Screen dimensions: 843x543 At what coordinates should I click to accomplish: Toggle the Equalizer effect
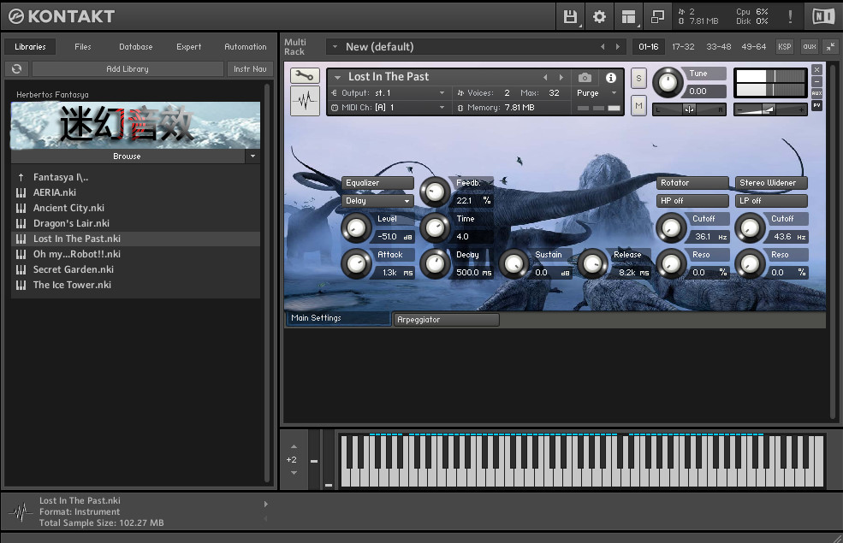pos(377,183)
